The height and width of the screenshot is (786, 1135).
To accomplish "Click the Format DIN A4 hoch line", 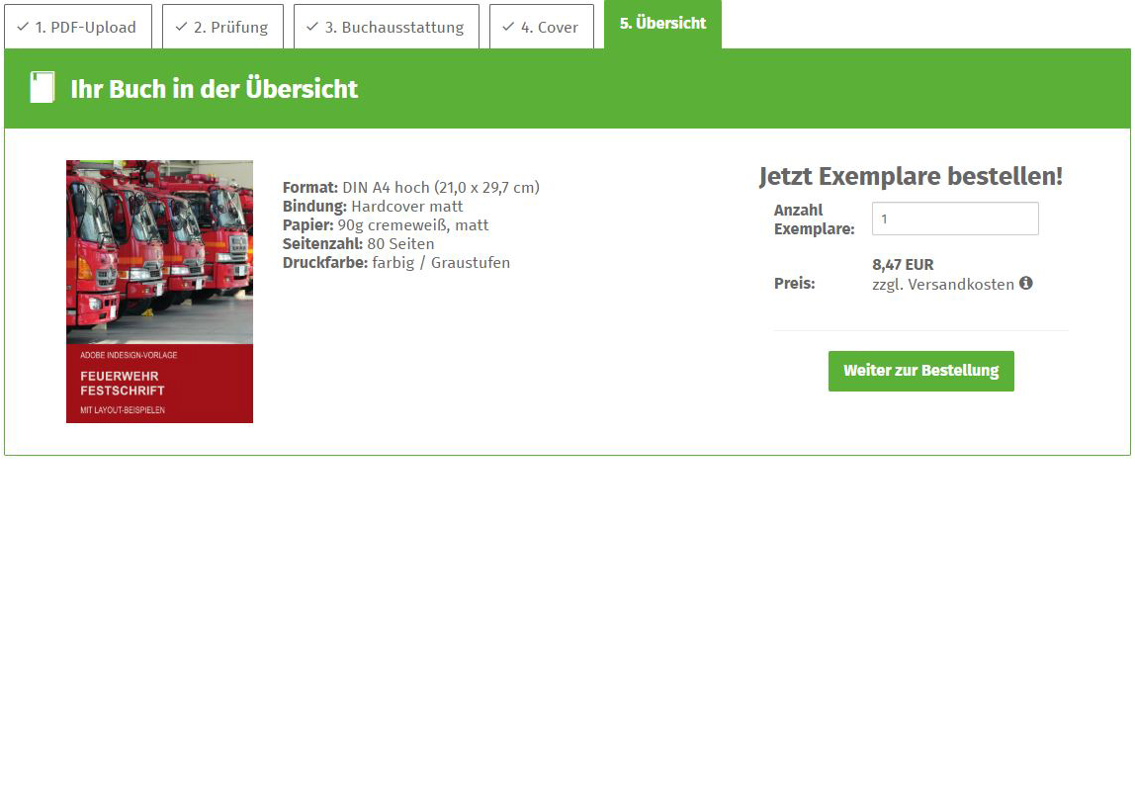I will pos(410,188).
